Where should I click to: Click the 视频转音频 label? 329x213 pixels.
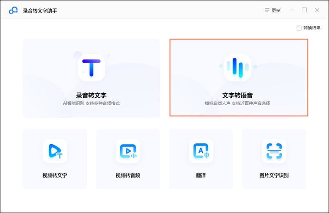pos(128,175)
